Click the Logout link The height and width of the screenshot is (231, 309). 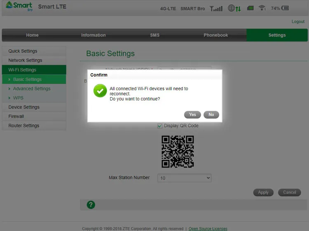coord(298,21)
